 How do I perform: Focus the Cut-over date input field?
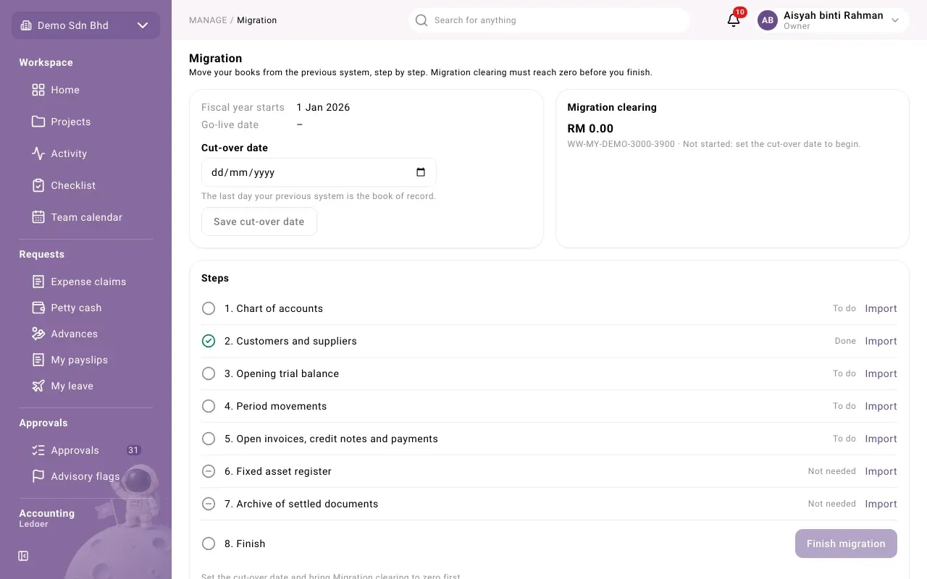click(319, 172)
